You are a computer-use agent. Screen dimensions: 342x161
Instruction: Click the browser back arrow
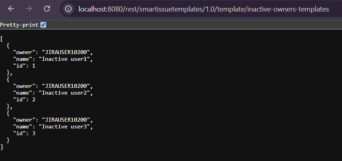point(11,9)
